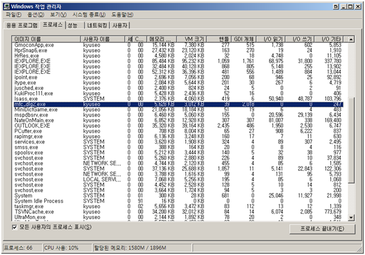Sort by 이미지 이름 column header
Viewport: 365px width, 255px height.
point(46,39)
